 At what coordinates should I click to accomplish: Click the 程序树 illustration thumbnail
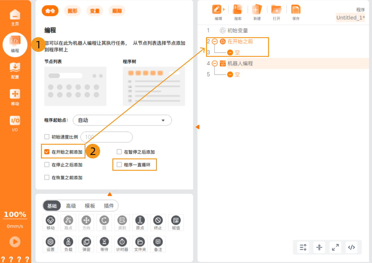(154, 86)
